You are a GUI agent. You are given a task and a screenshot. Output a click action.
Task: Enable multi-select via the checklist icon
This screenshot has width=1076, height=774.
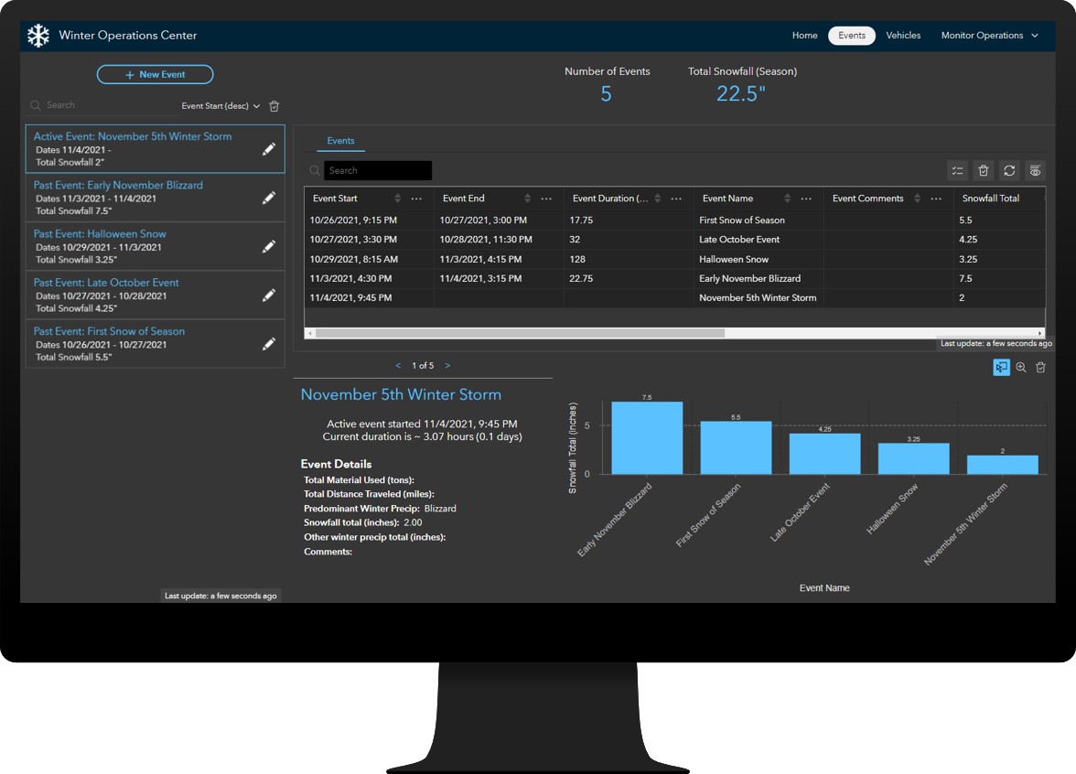(957, 170)
